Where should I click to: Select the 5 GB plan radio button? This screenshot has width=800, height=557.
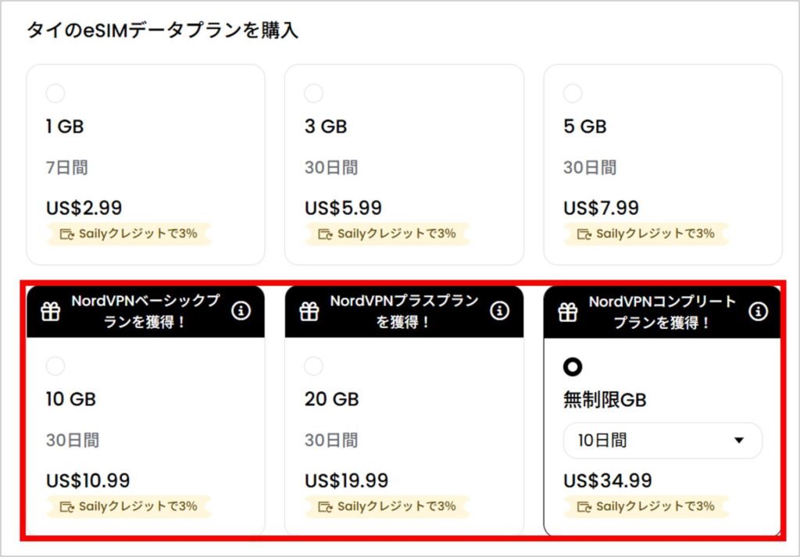point(573,94)
